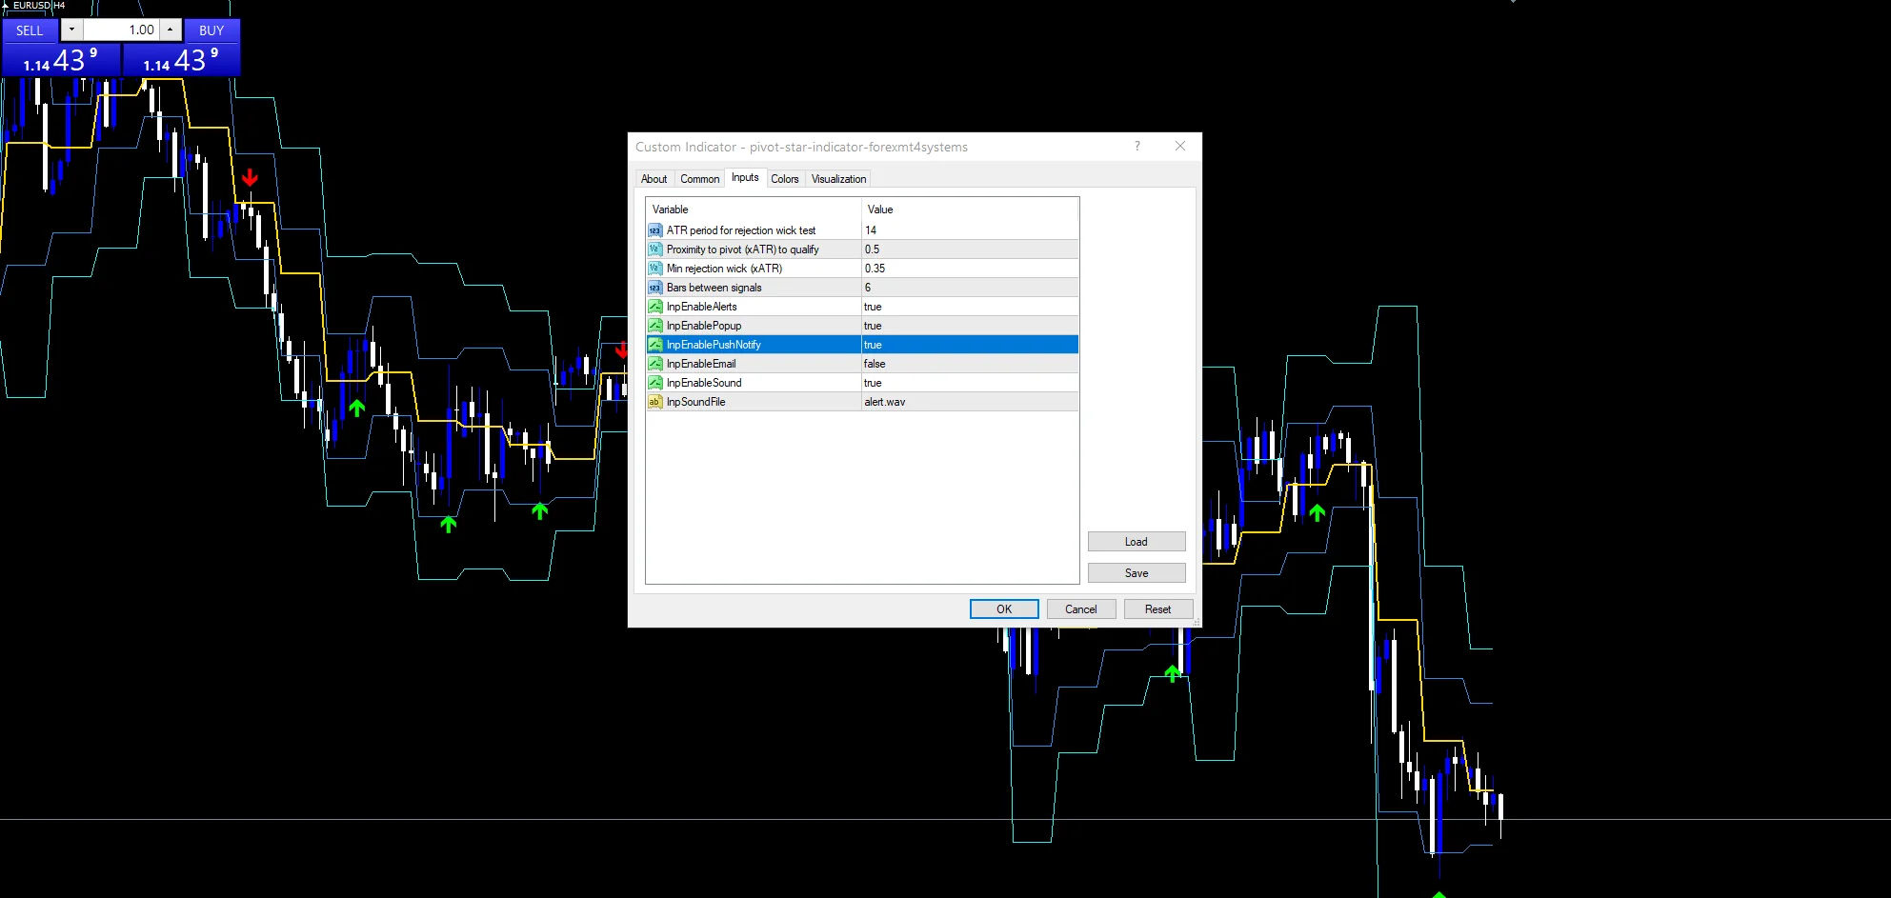Click the InpEnablePopup boolean icon
1891x898 pixels.
654,326
